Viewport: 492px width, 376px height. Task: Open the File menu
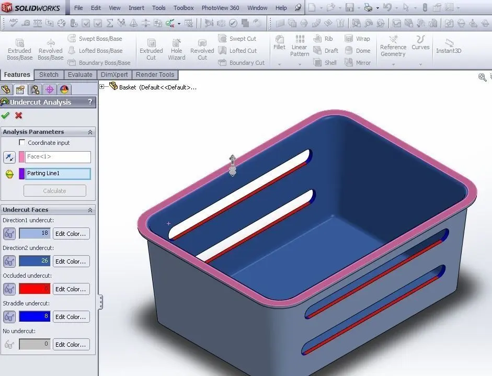[78, 8]
